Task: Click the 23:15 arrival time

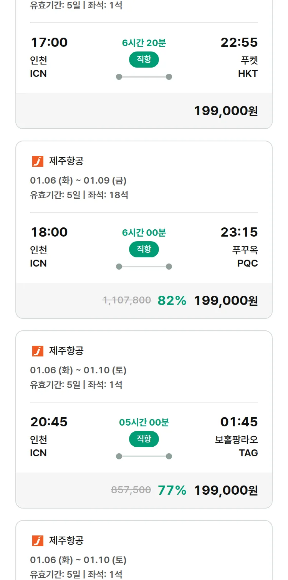Action: pyautogui.click(x=239, y=232)
